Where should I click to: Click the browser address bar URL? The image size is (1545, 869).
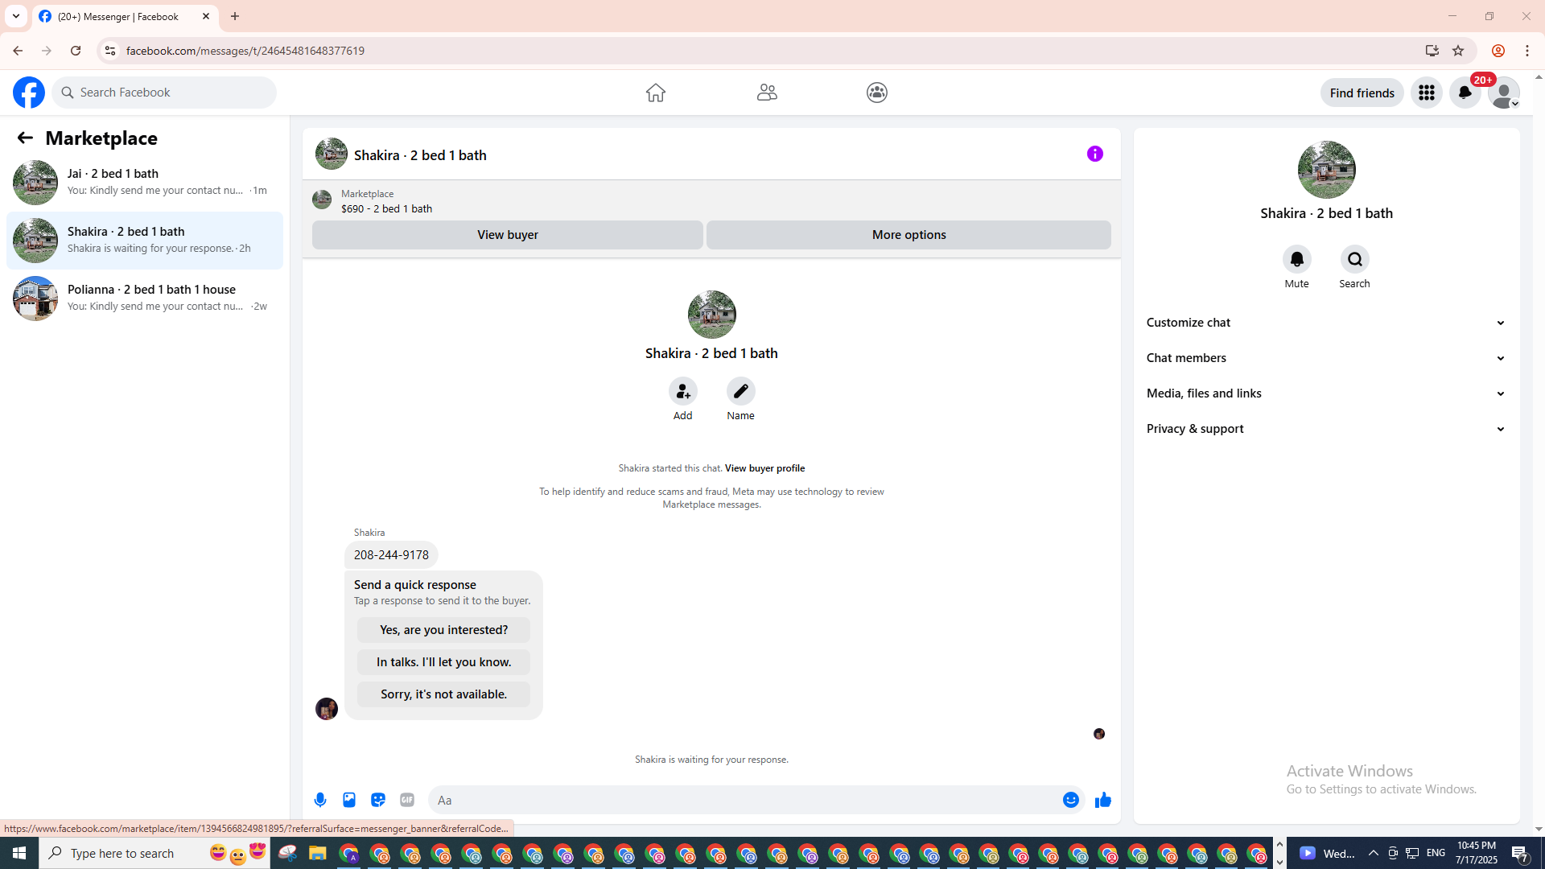tap(245, 51)
